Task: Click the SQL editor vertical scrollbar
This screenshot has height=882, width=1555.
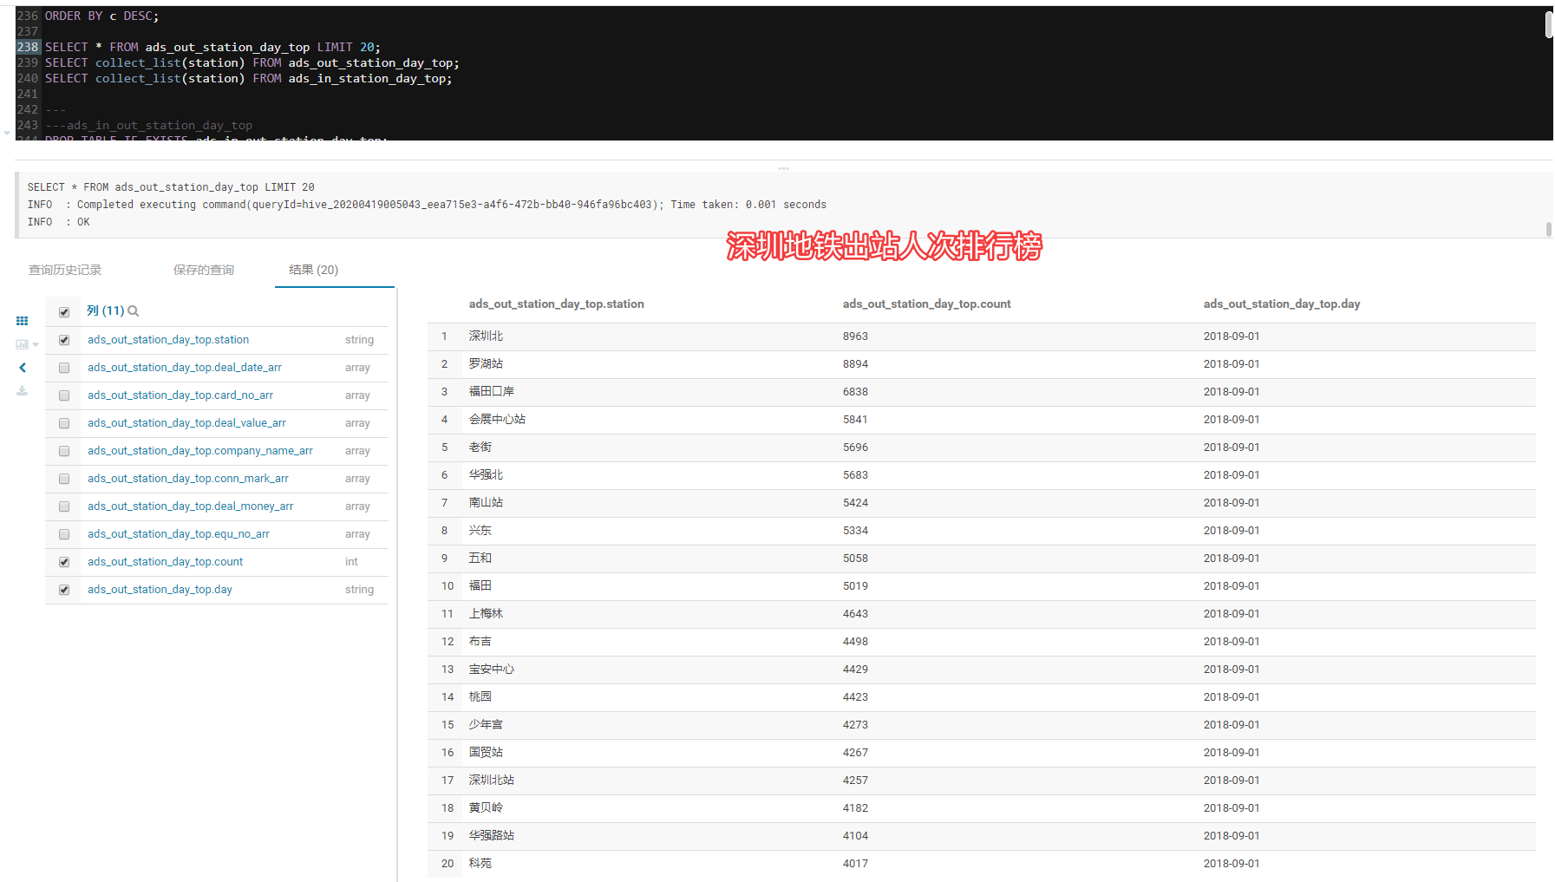Action: (1549, 24)
